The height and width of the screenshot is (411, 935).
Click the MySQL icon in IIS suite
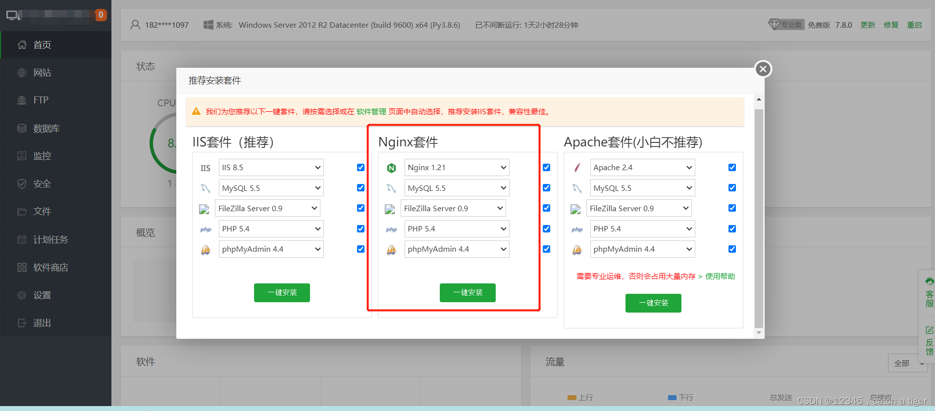point(206,188)
